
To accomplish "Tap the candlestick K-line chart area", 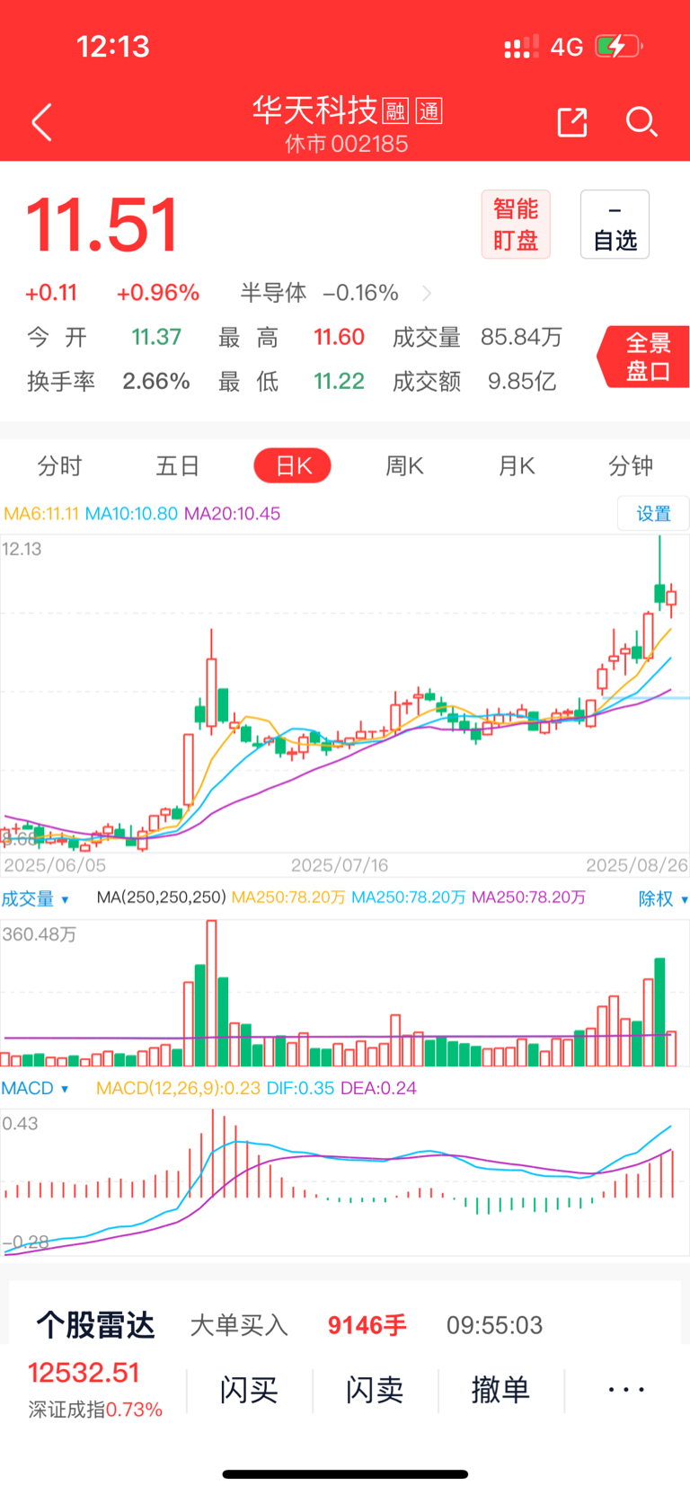I will 345,694.
